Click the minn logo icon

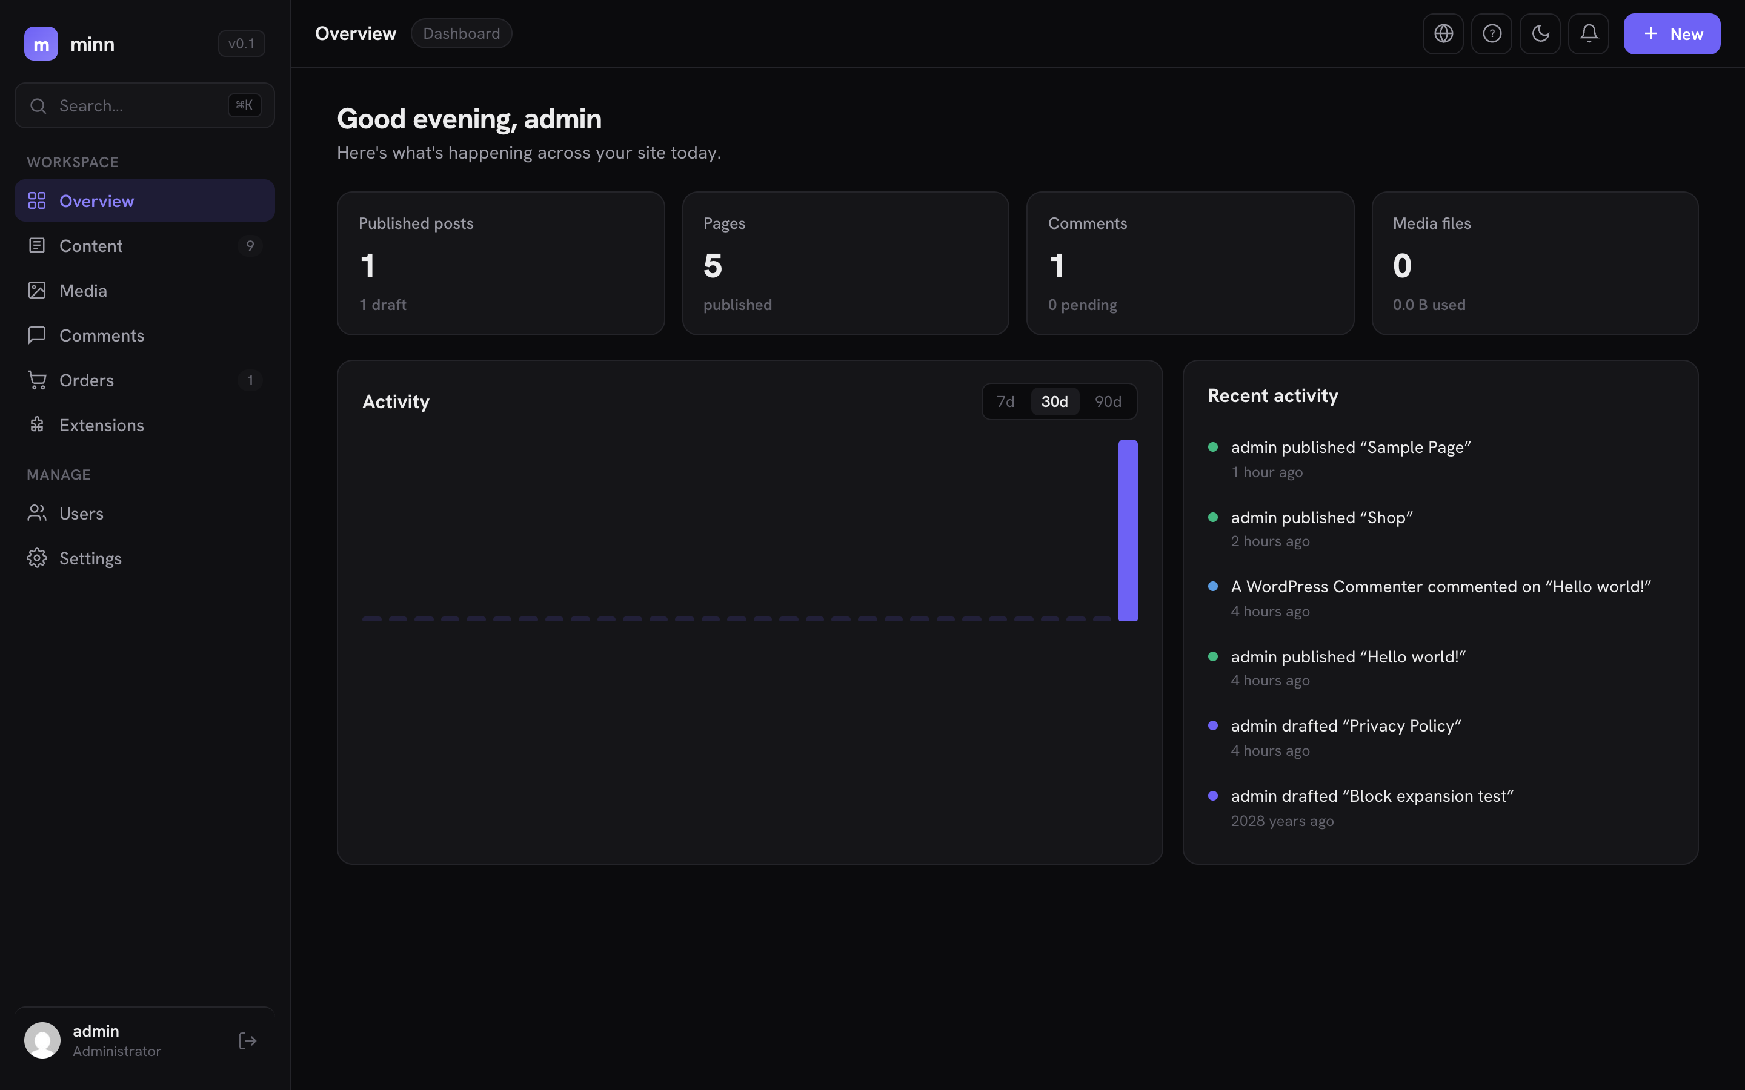pos(41,44)
